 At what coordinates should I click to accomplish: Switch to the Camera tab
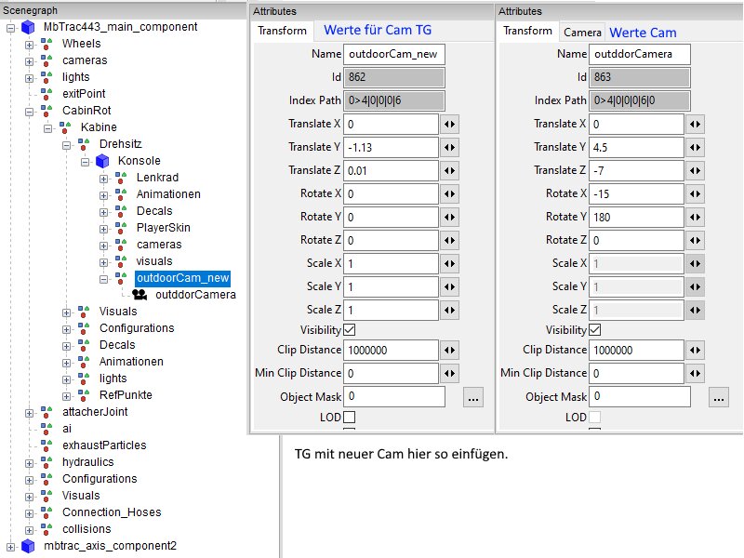point(582,33)
